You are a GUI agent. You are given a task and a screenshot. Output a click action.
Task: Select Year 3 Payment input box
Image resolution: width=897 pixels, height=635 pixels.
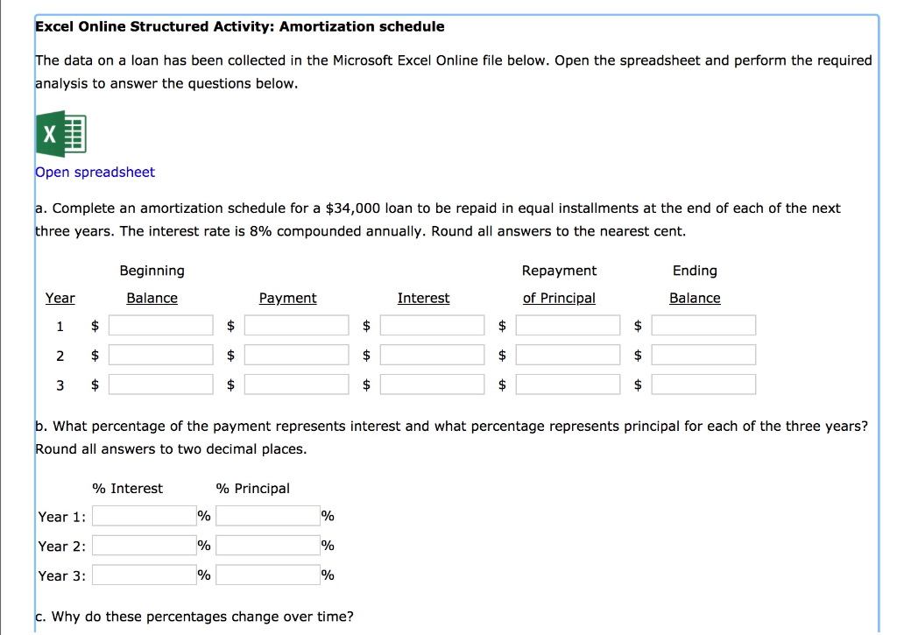[x=296, y=385]
